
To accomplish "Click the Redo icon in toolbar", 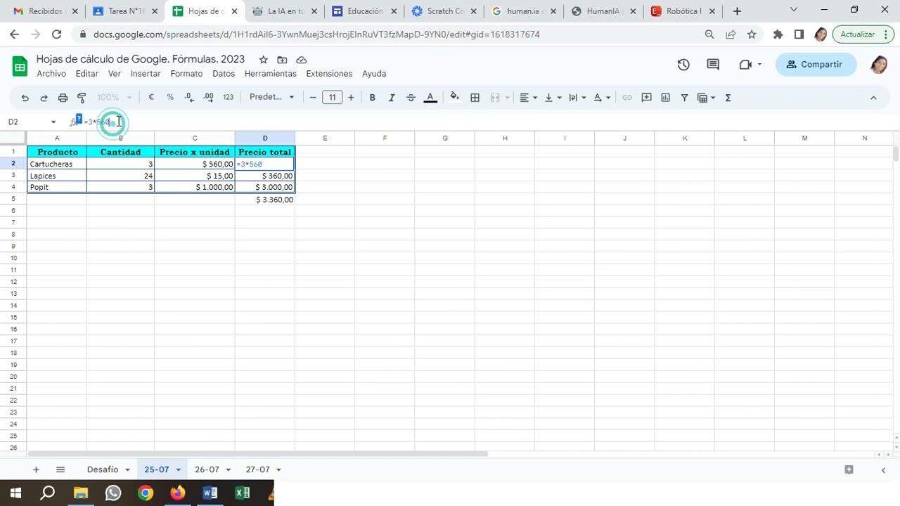I will [x=44, y=98].
